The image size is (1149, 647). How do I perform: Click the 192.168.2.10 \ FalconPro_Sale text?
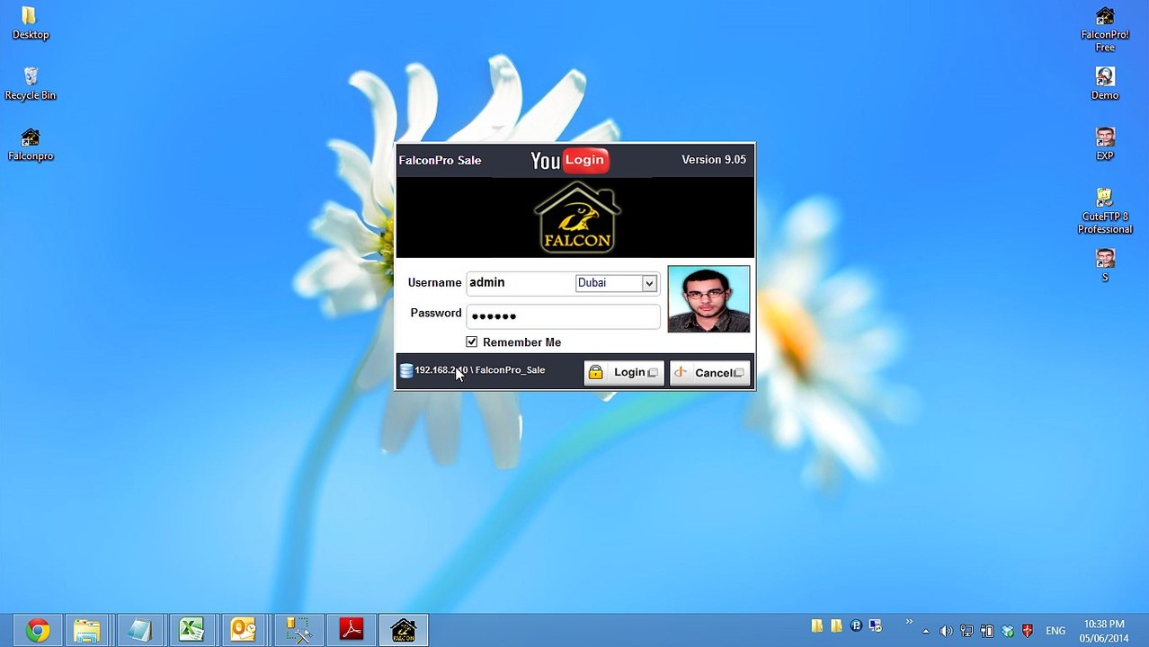(479, 370)
